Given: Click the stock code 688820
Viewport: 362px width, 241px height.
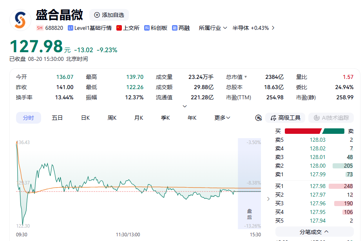Looking at the screenshot, I should tap(54, 28).
